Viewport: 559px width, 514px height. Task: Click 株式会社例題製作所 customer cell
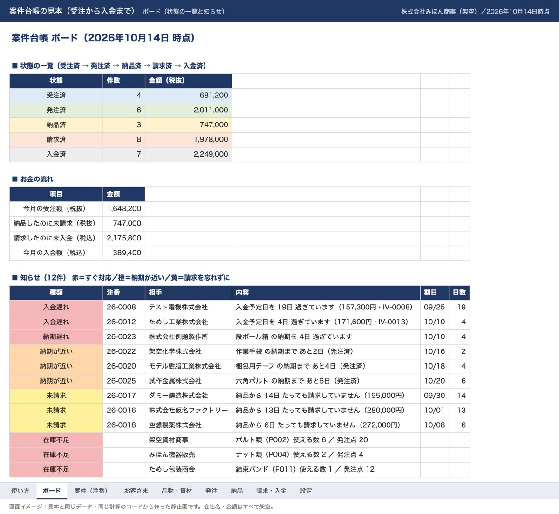point(189,336)
